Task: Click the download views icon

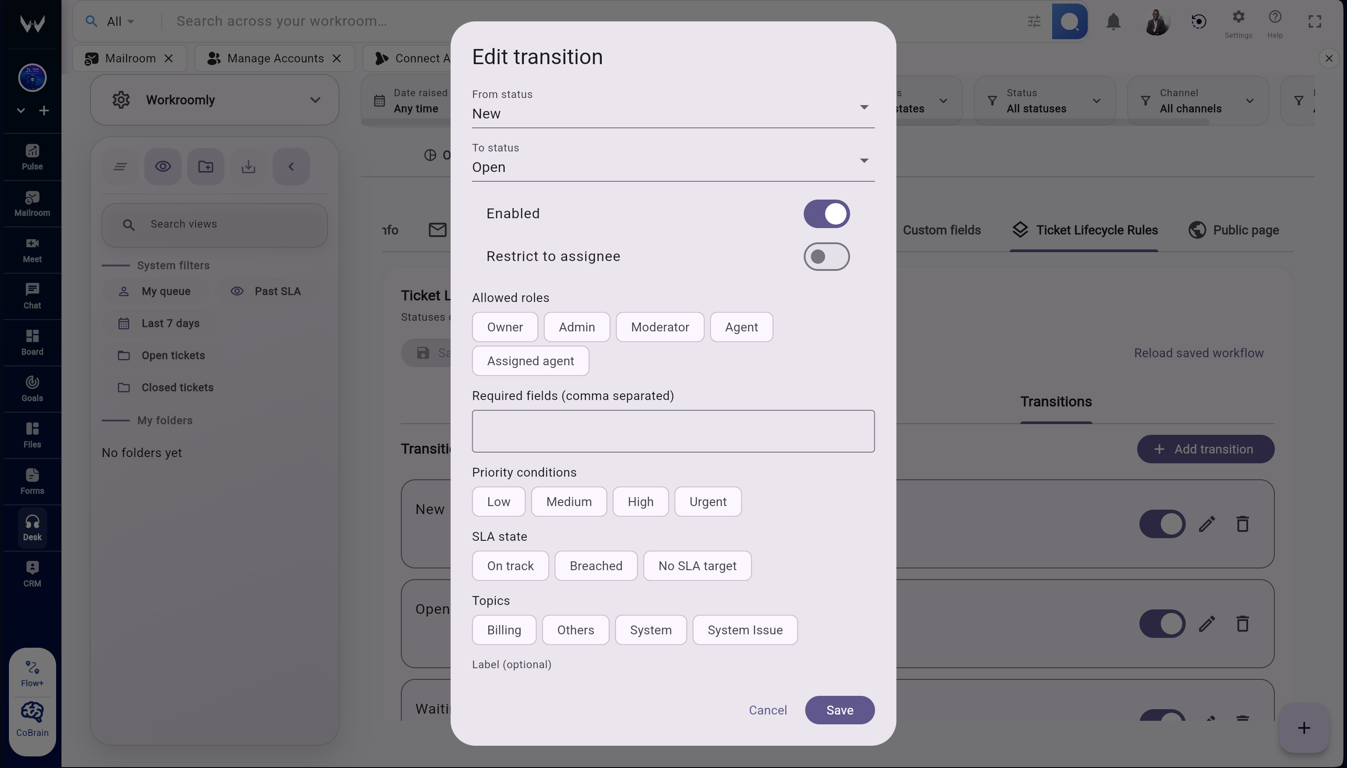Action: click(248, 166)
